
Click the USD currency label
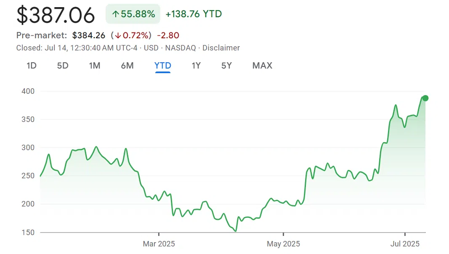coord(151,48)
